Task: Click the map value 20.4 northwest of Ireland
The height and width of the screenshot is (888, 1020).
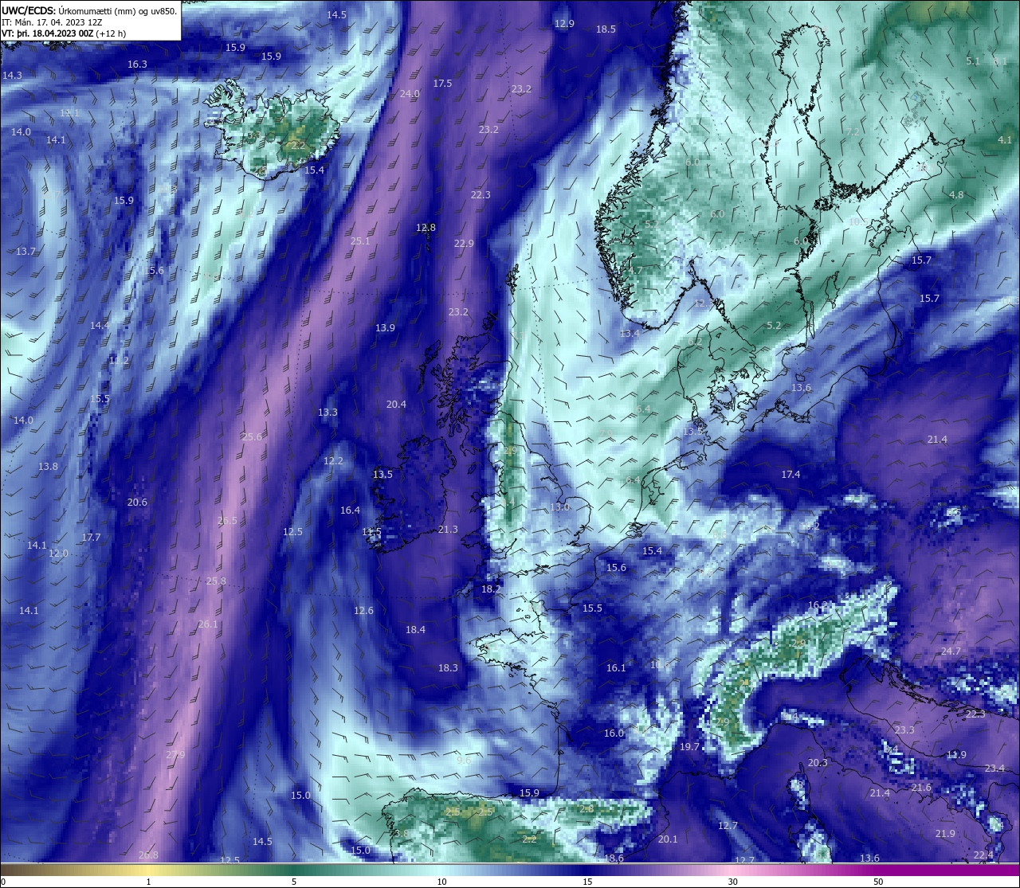Action: tap(396, 405)
